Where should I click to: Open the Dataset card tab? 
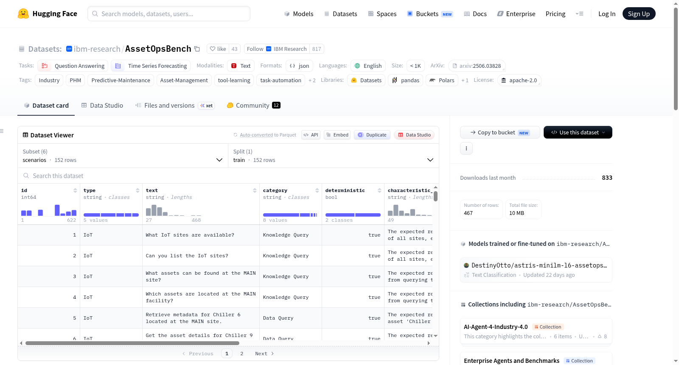pyautogui.click(x=46, y=106)
